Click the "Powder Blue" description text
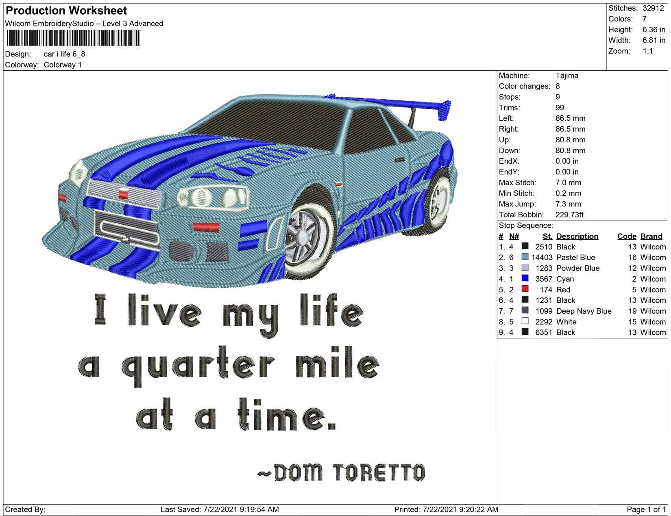This screenshot has height=516, width=671. click(578, 268)
